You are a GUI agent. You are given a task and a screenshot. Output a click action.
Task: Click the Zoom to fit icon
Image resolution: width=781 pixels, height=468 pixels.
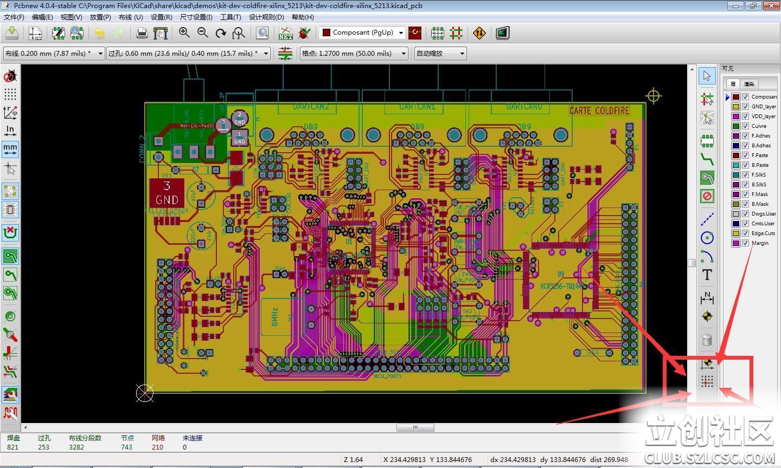coord(239,33)
